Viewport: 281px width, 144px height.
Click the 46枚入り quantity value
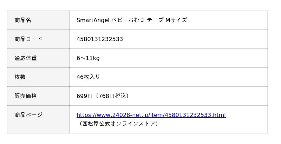89,77
